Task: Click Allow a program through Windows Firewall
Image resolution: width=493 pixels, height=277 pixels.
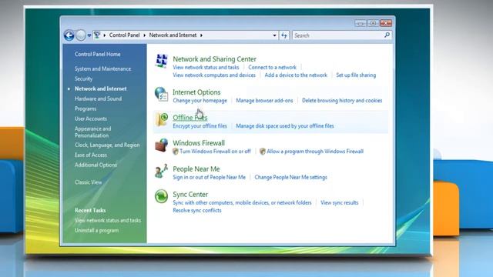Action: coord(315,152)
